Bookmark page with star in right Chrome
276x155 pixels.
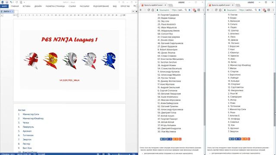260,10
